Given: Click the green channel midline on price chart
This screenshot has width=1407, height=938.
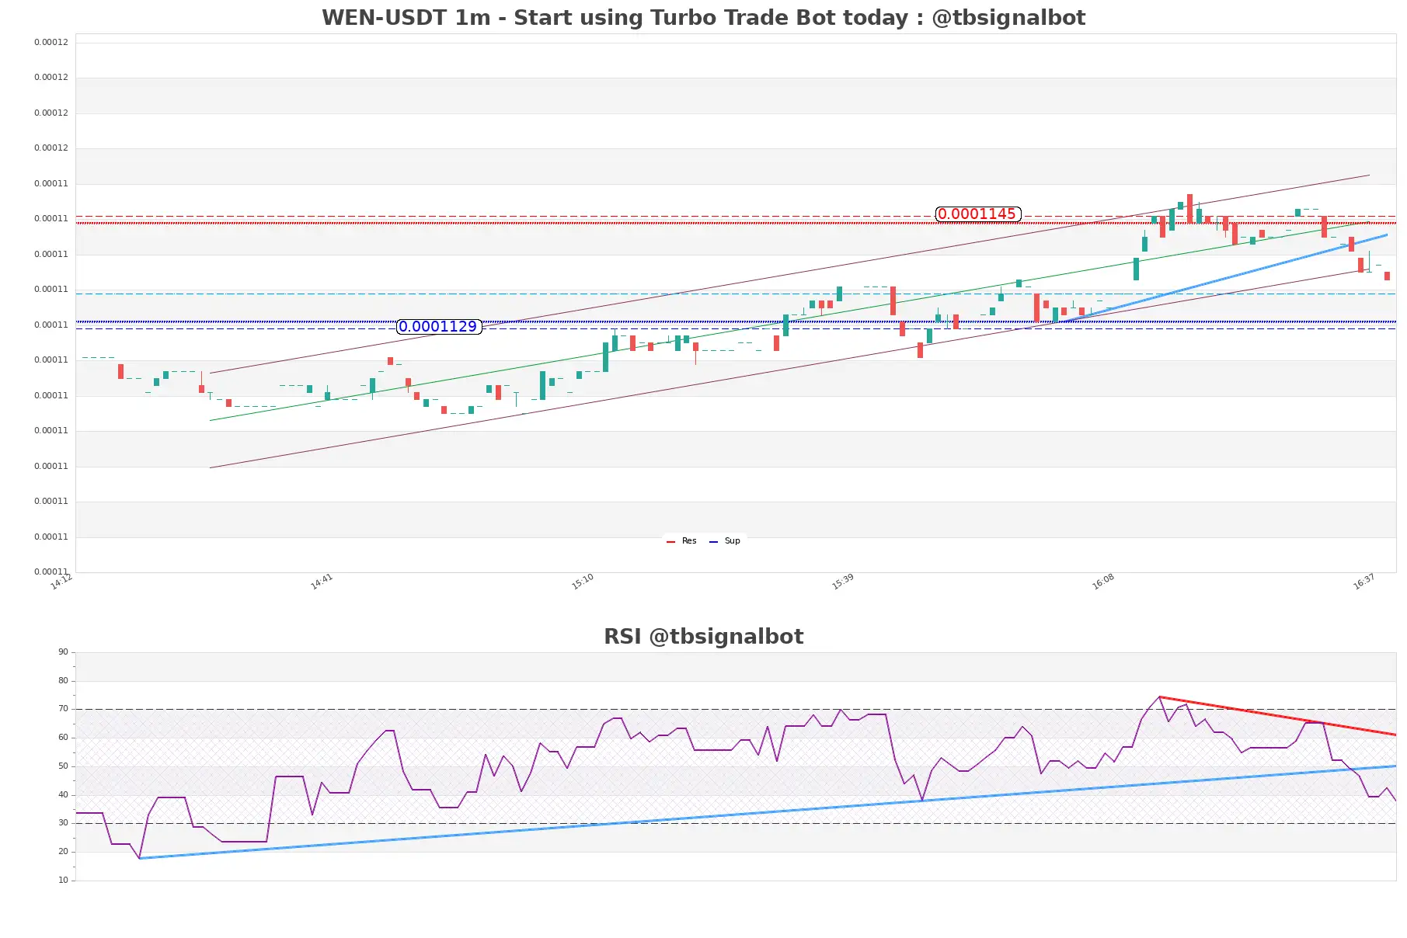Looking at the screenshot, I should (x=789, y=321).
